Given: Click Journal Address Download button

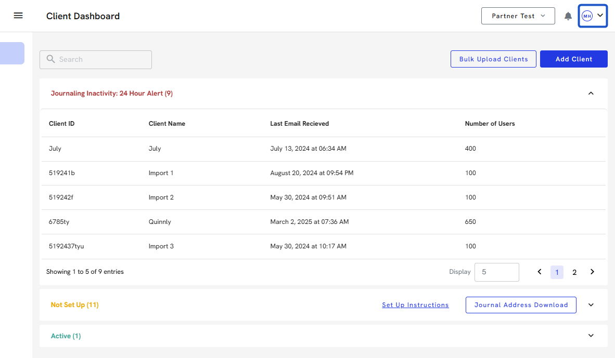Looking at the screenshot, I should click(520, 305).
